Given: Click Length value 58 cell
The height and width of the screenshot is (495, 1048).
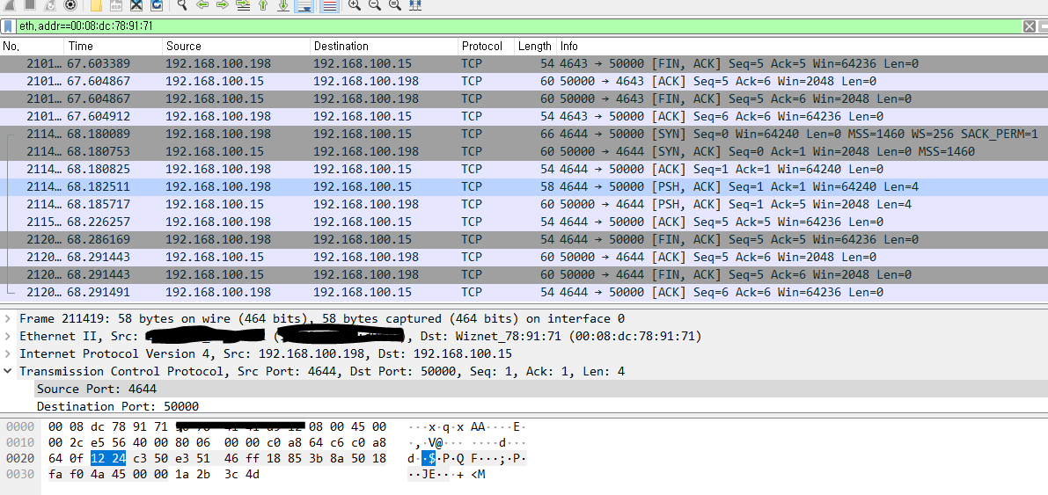Looking at the screenshot, I should click(x=547, y=186).
